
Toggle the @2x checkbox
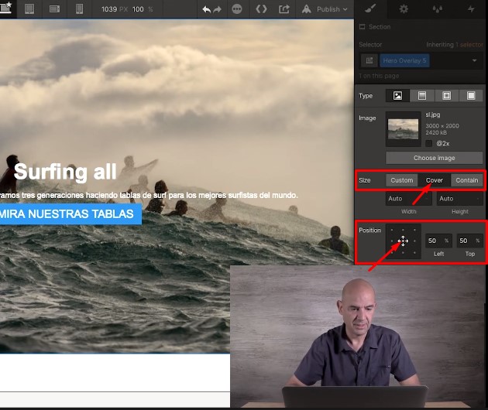click(429, 143)
